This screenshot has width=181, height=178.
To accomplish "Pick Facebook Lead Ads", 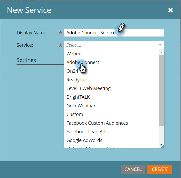I will [x=111, y=132].
